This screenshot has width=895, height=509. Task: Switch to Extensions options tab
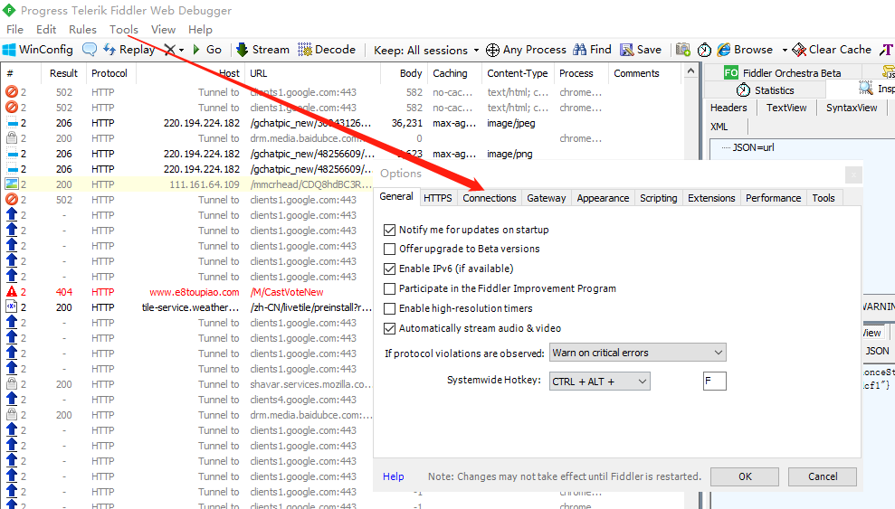(x=711, y=198)
